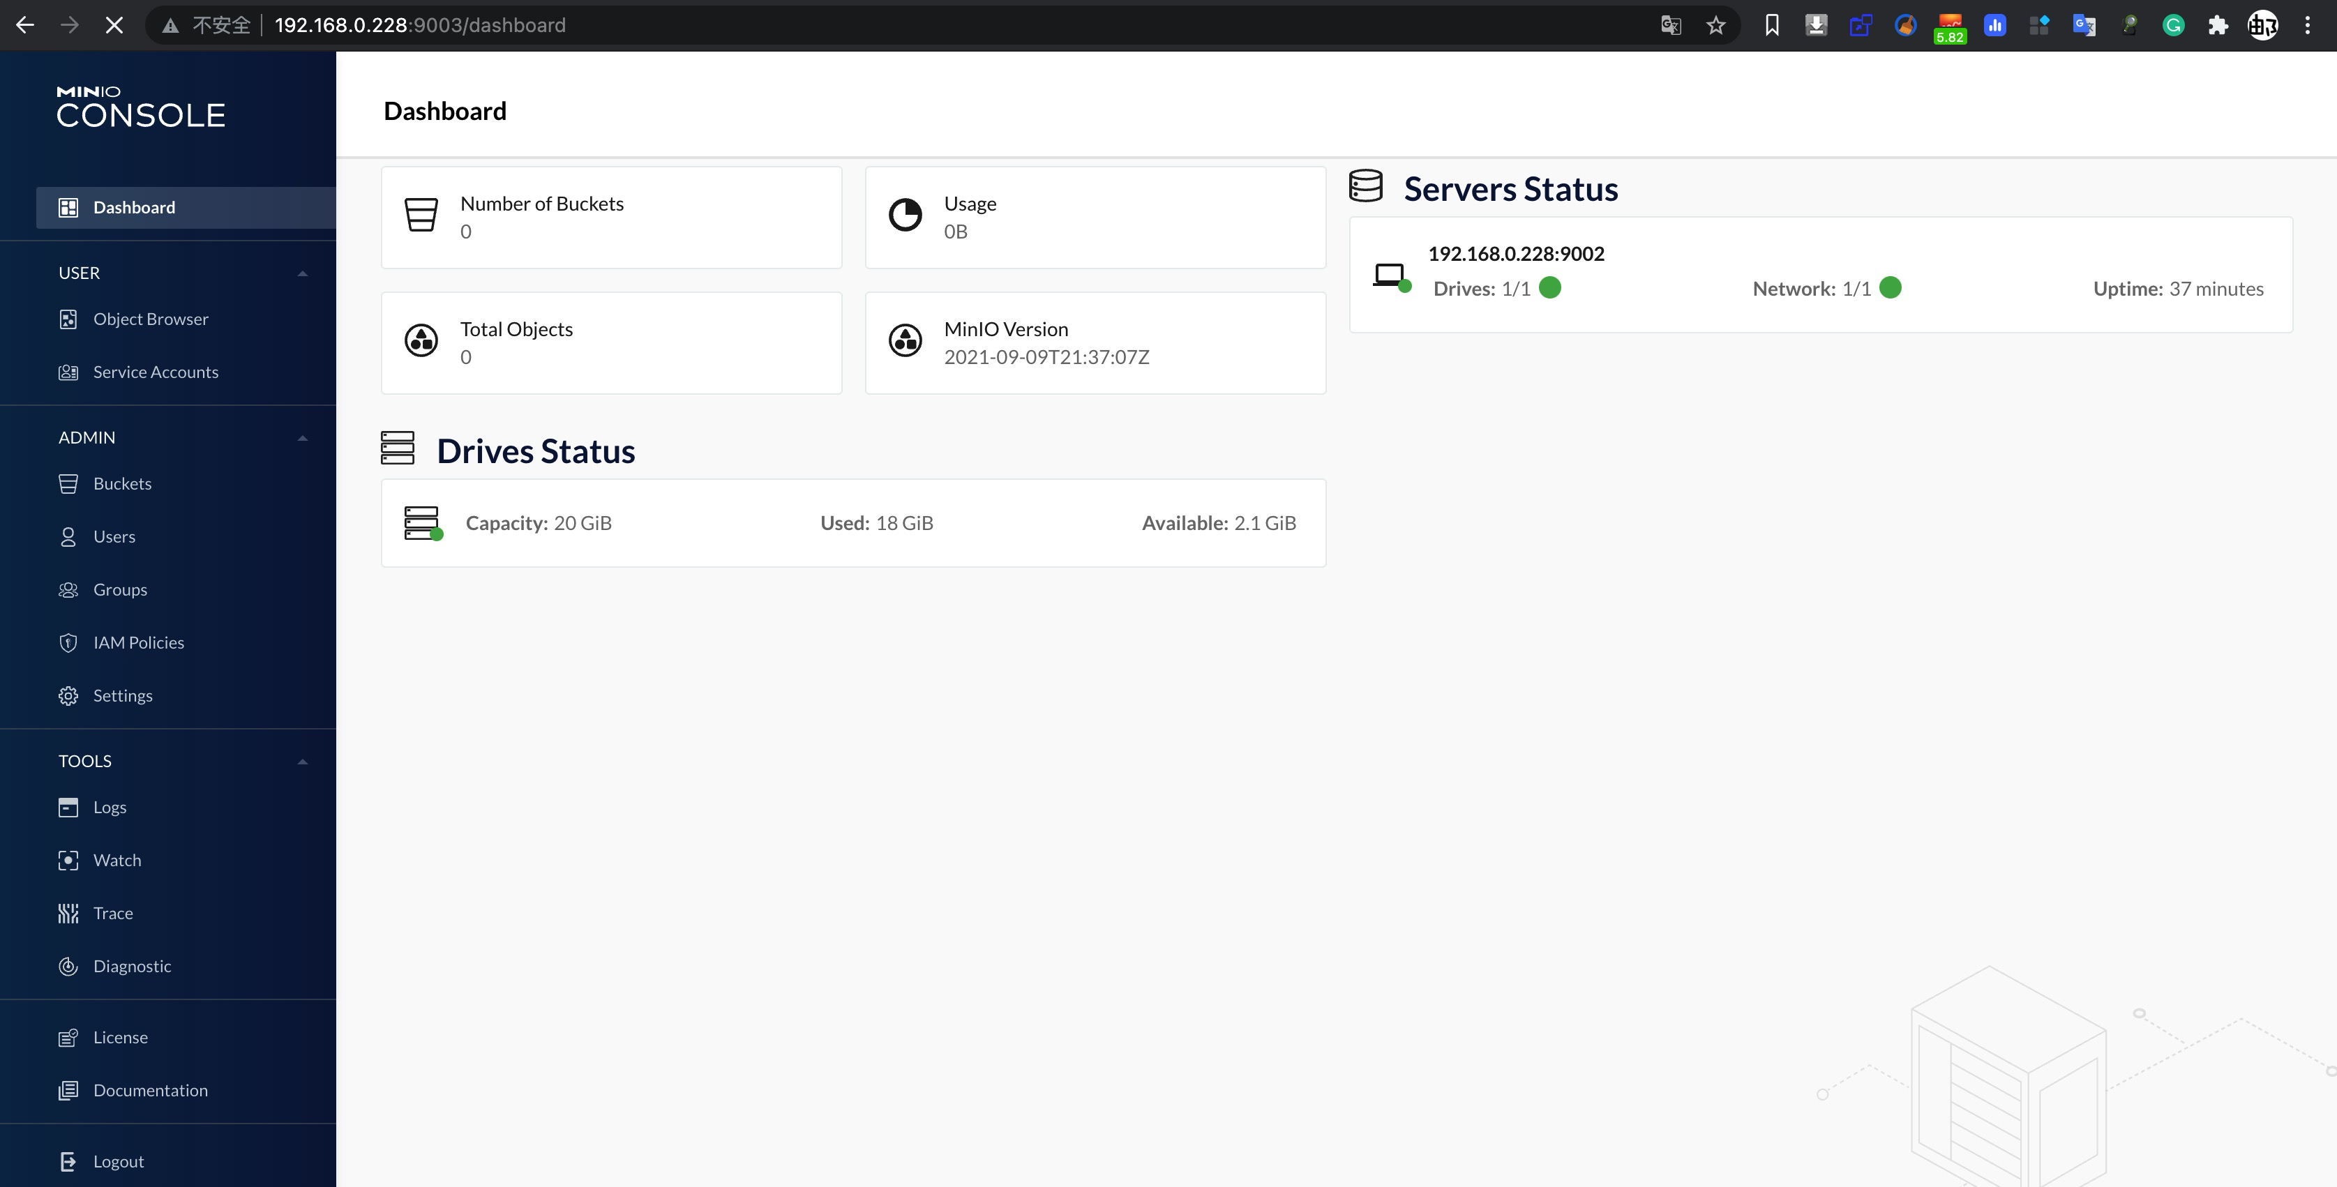This screenshot has height=1187, width=2337.
Task: Click the Groups menu entry
Action: [119, 589]
